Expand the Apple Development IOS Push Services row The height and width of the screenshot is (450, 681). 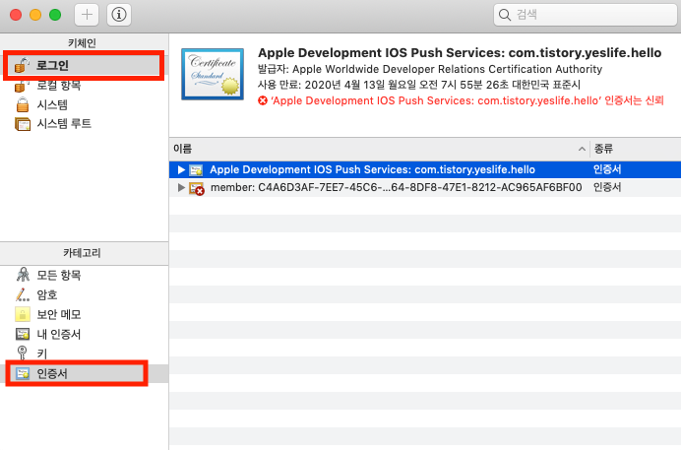click(181, 169)
